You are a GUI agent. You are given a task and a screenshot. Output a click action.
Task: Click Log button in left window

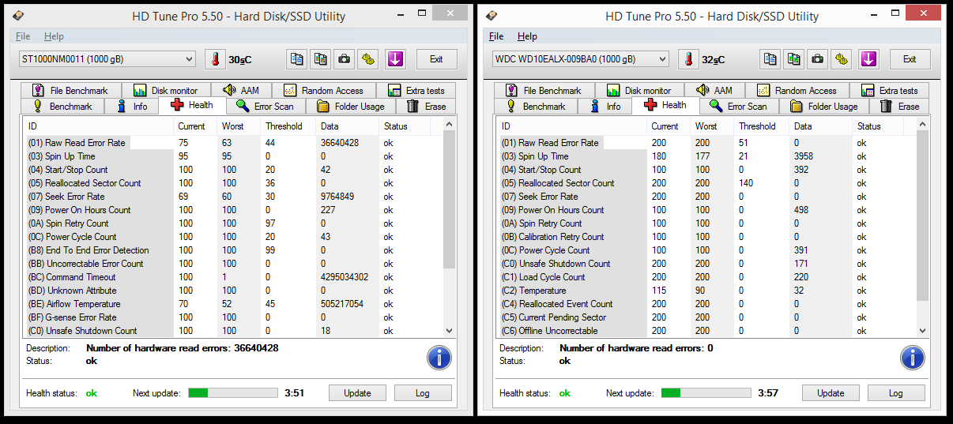(423, 393)
